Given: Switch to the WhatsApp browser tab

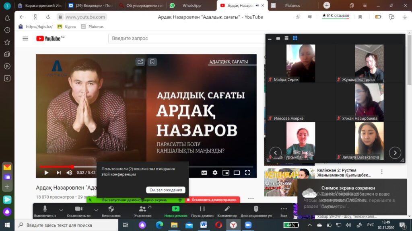Looking at the screenshot, I should click(x=191, y=6).
